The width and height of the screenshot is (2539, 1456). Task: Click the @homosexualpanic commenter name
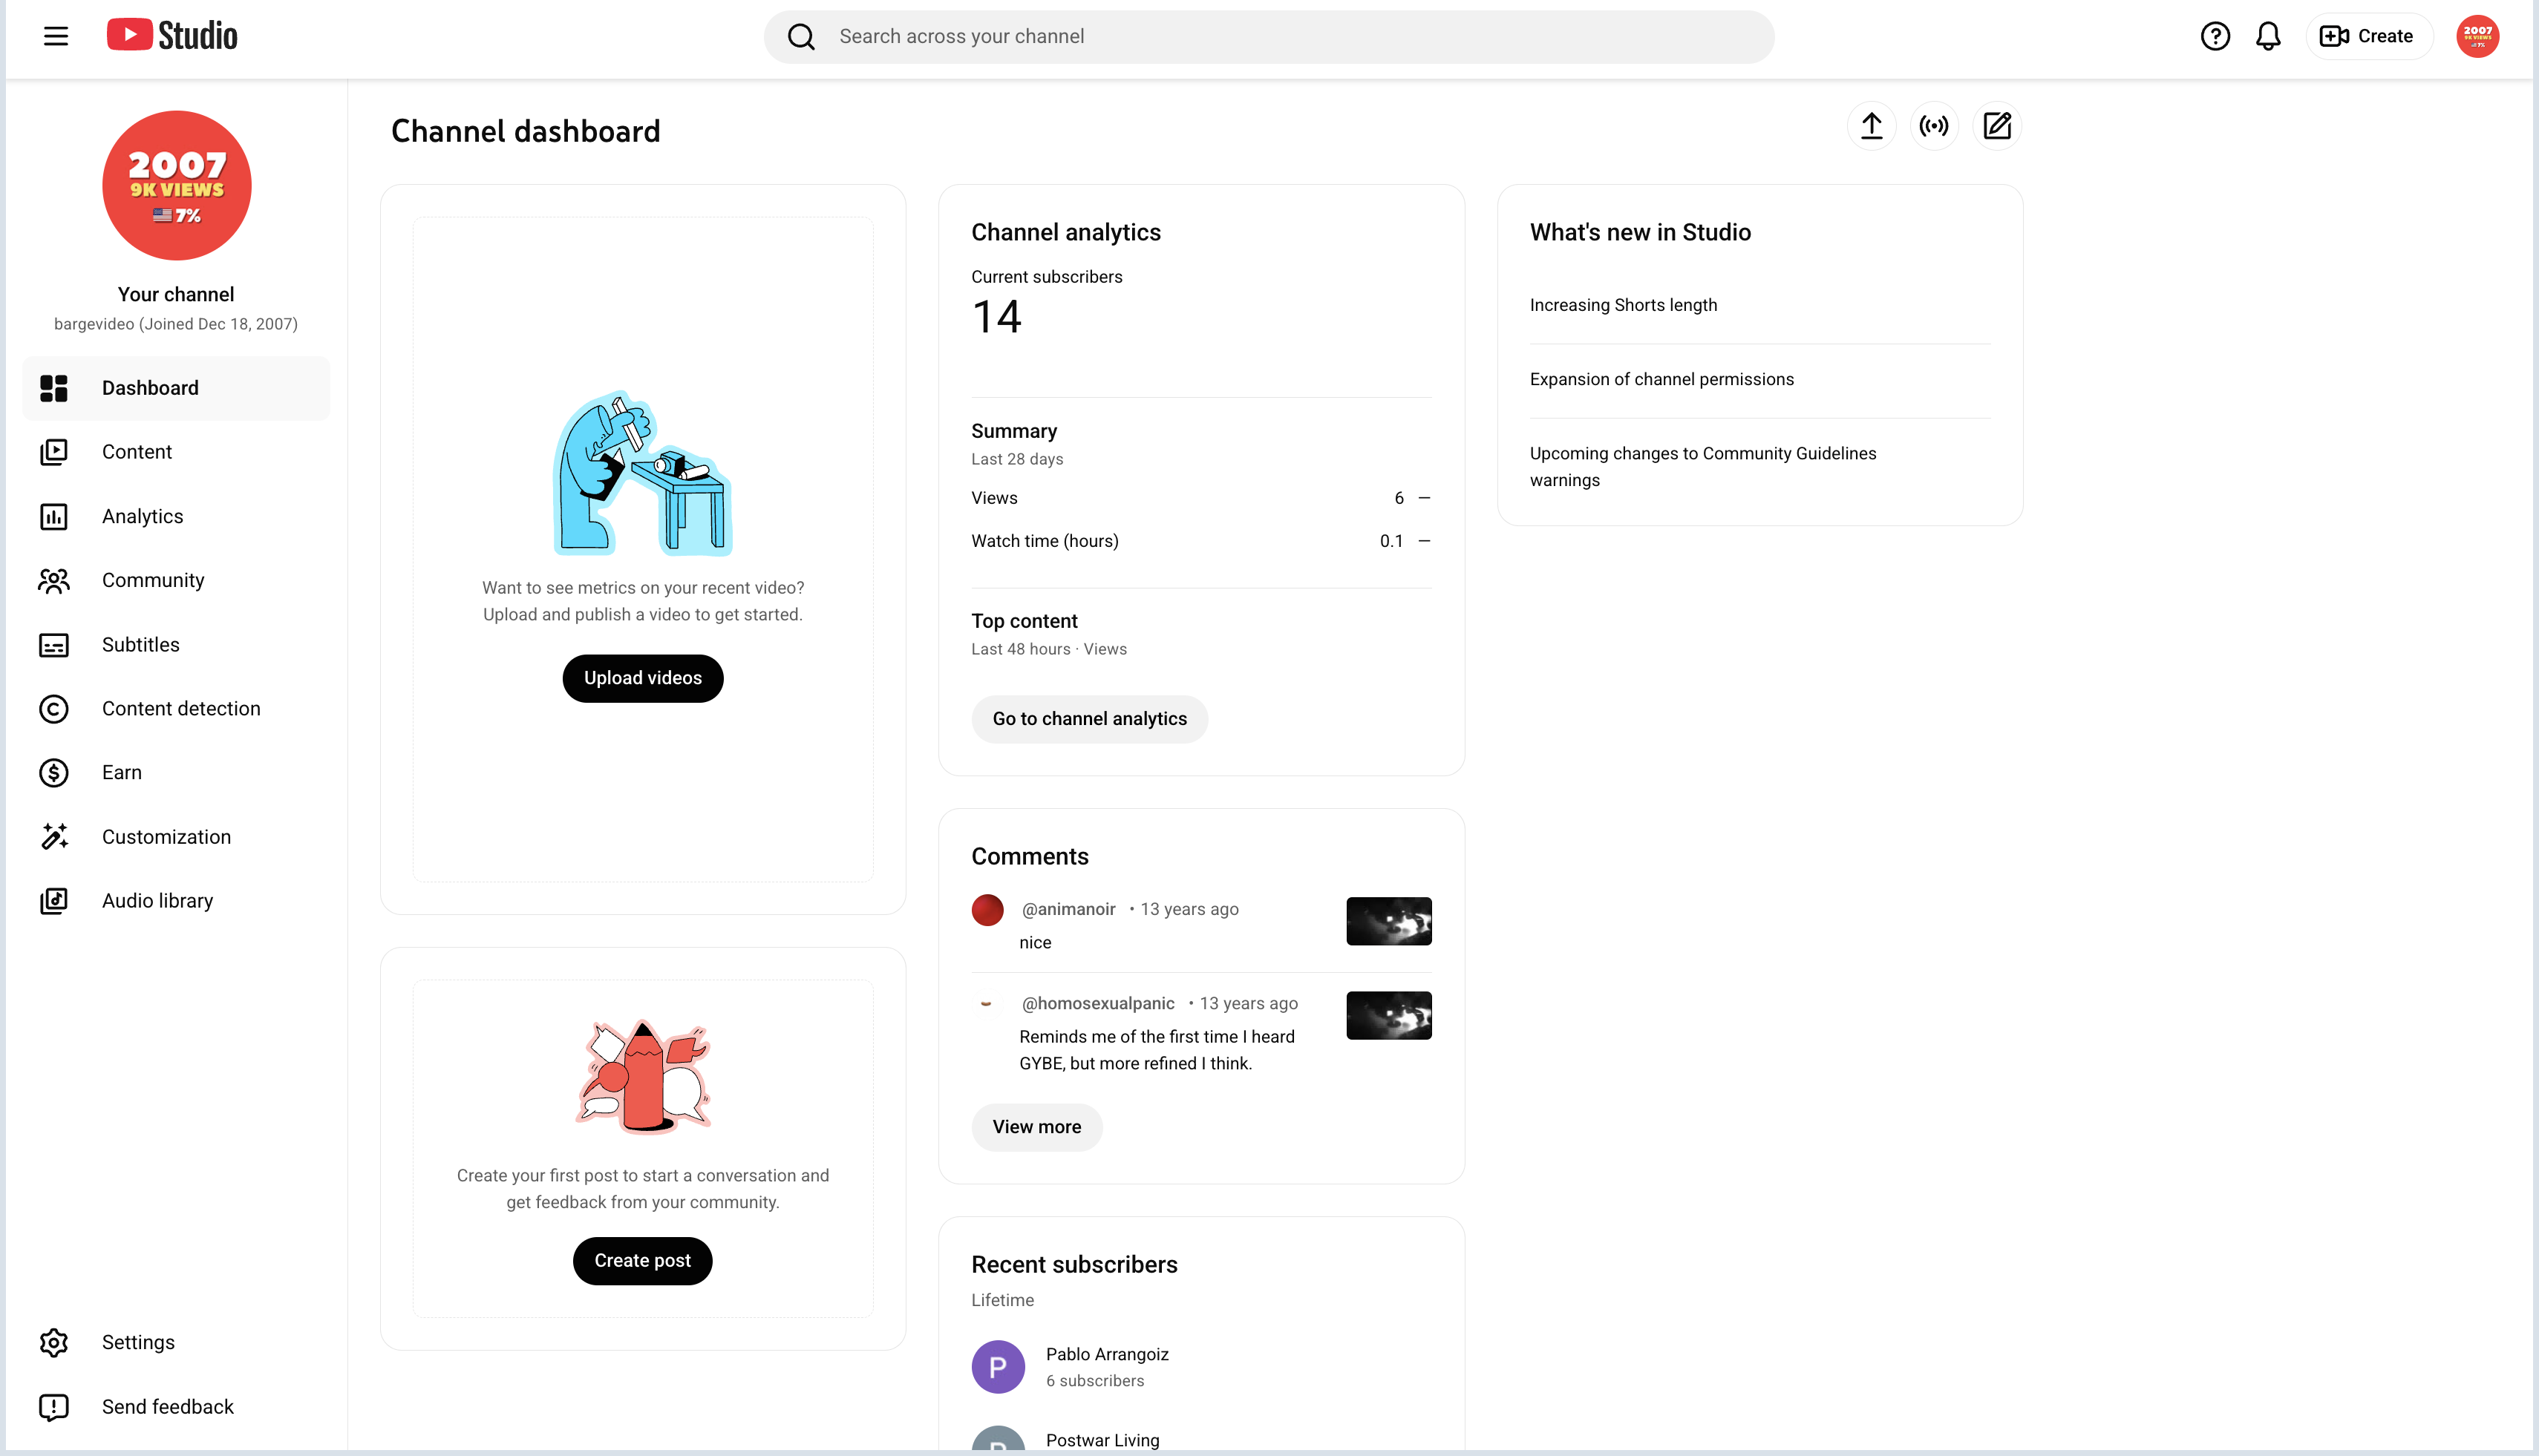[x=1097, y=1003]
